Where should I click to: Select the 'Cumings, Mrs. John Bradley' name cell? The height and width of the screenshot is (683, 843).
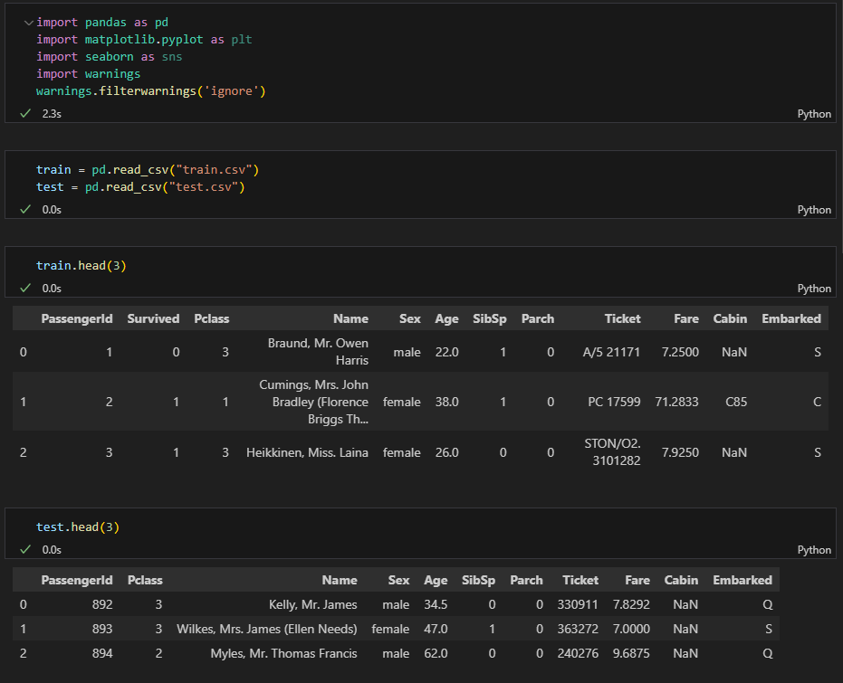pos(313,402)
